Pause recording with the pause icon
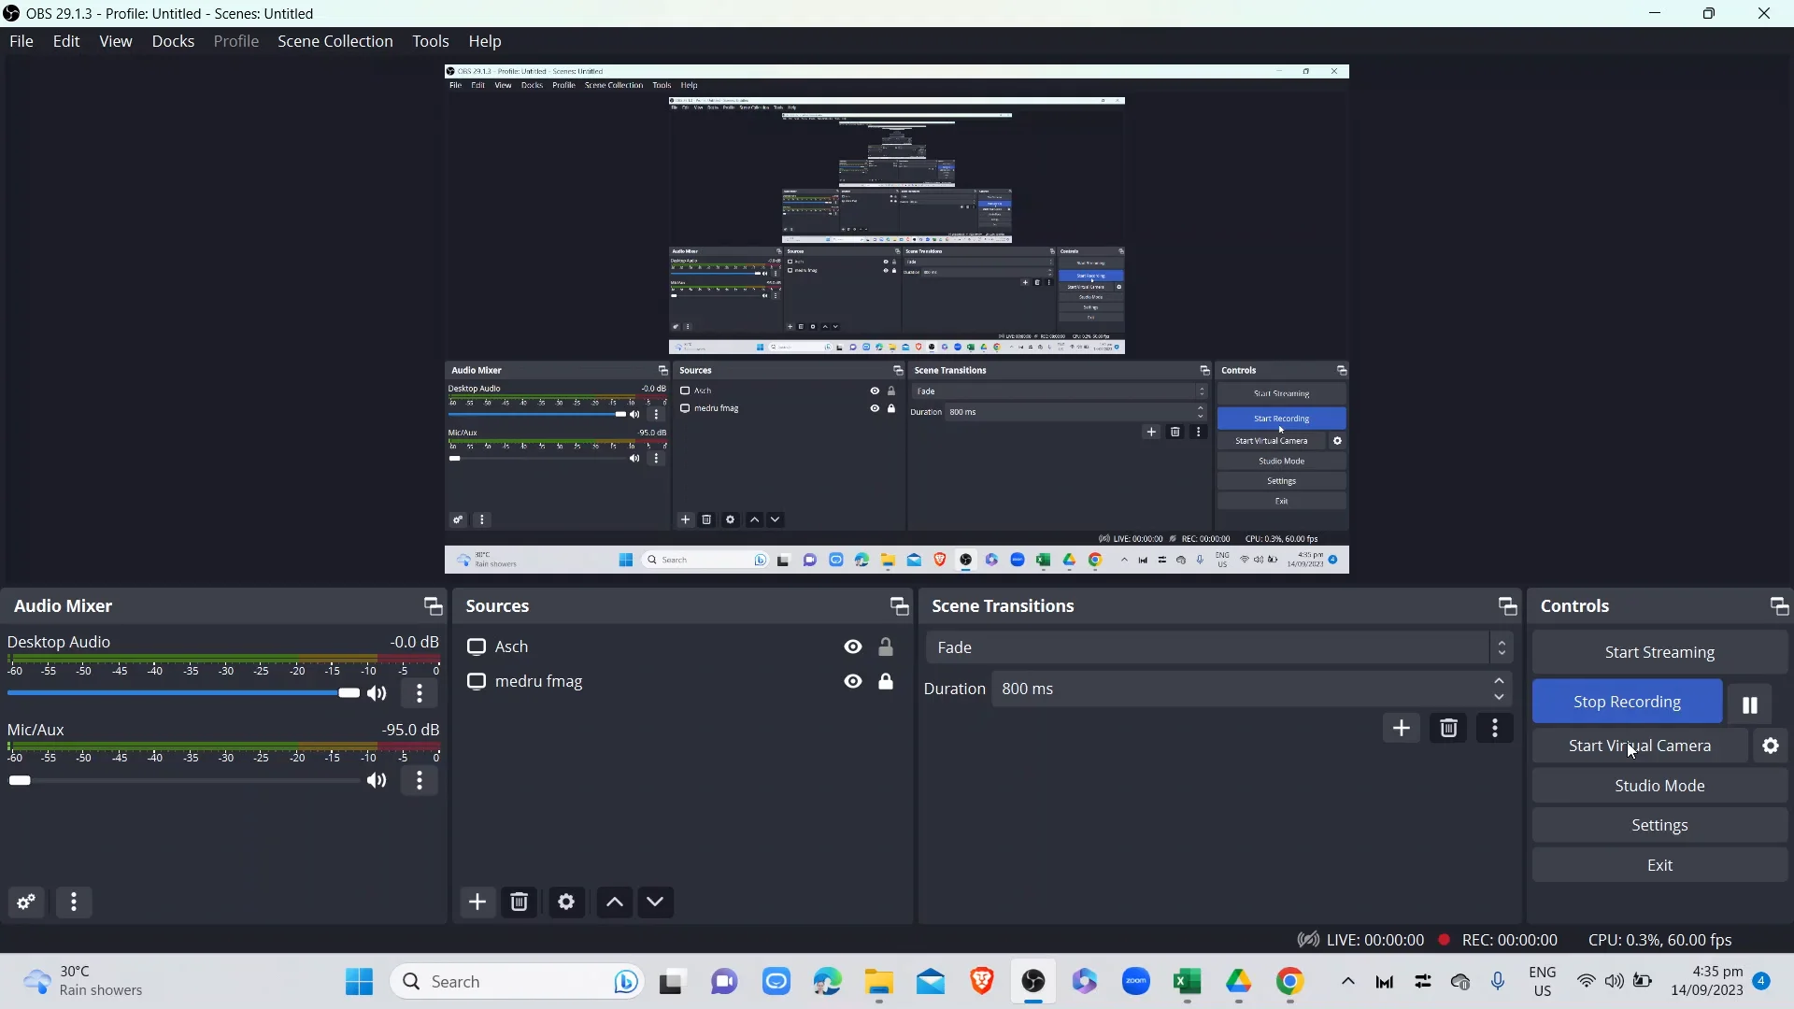Viewport: 1794px width, 1009px height. pos(1749,703)
